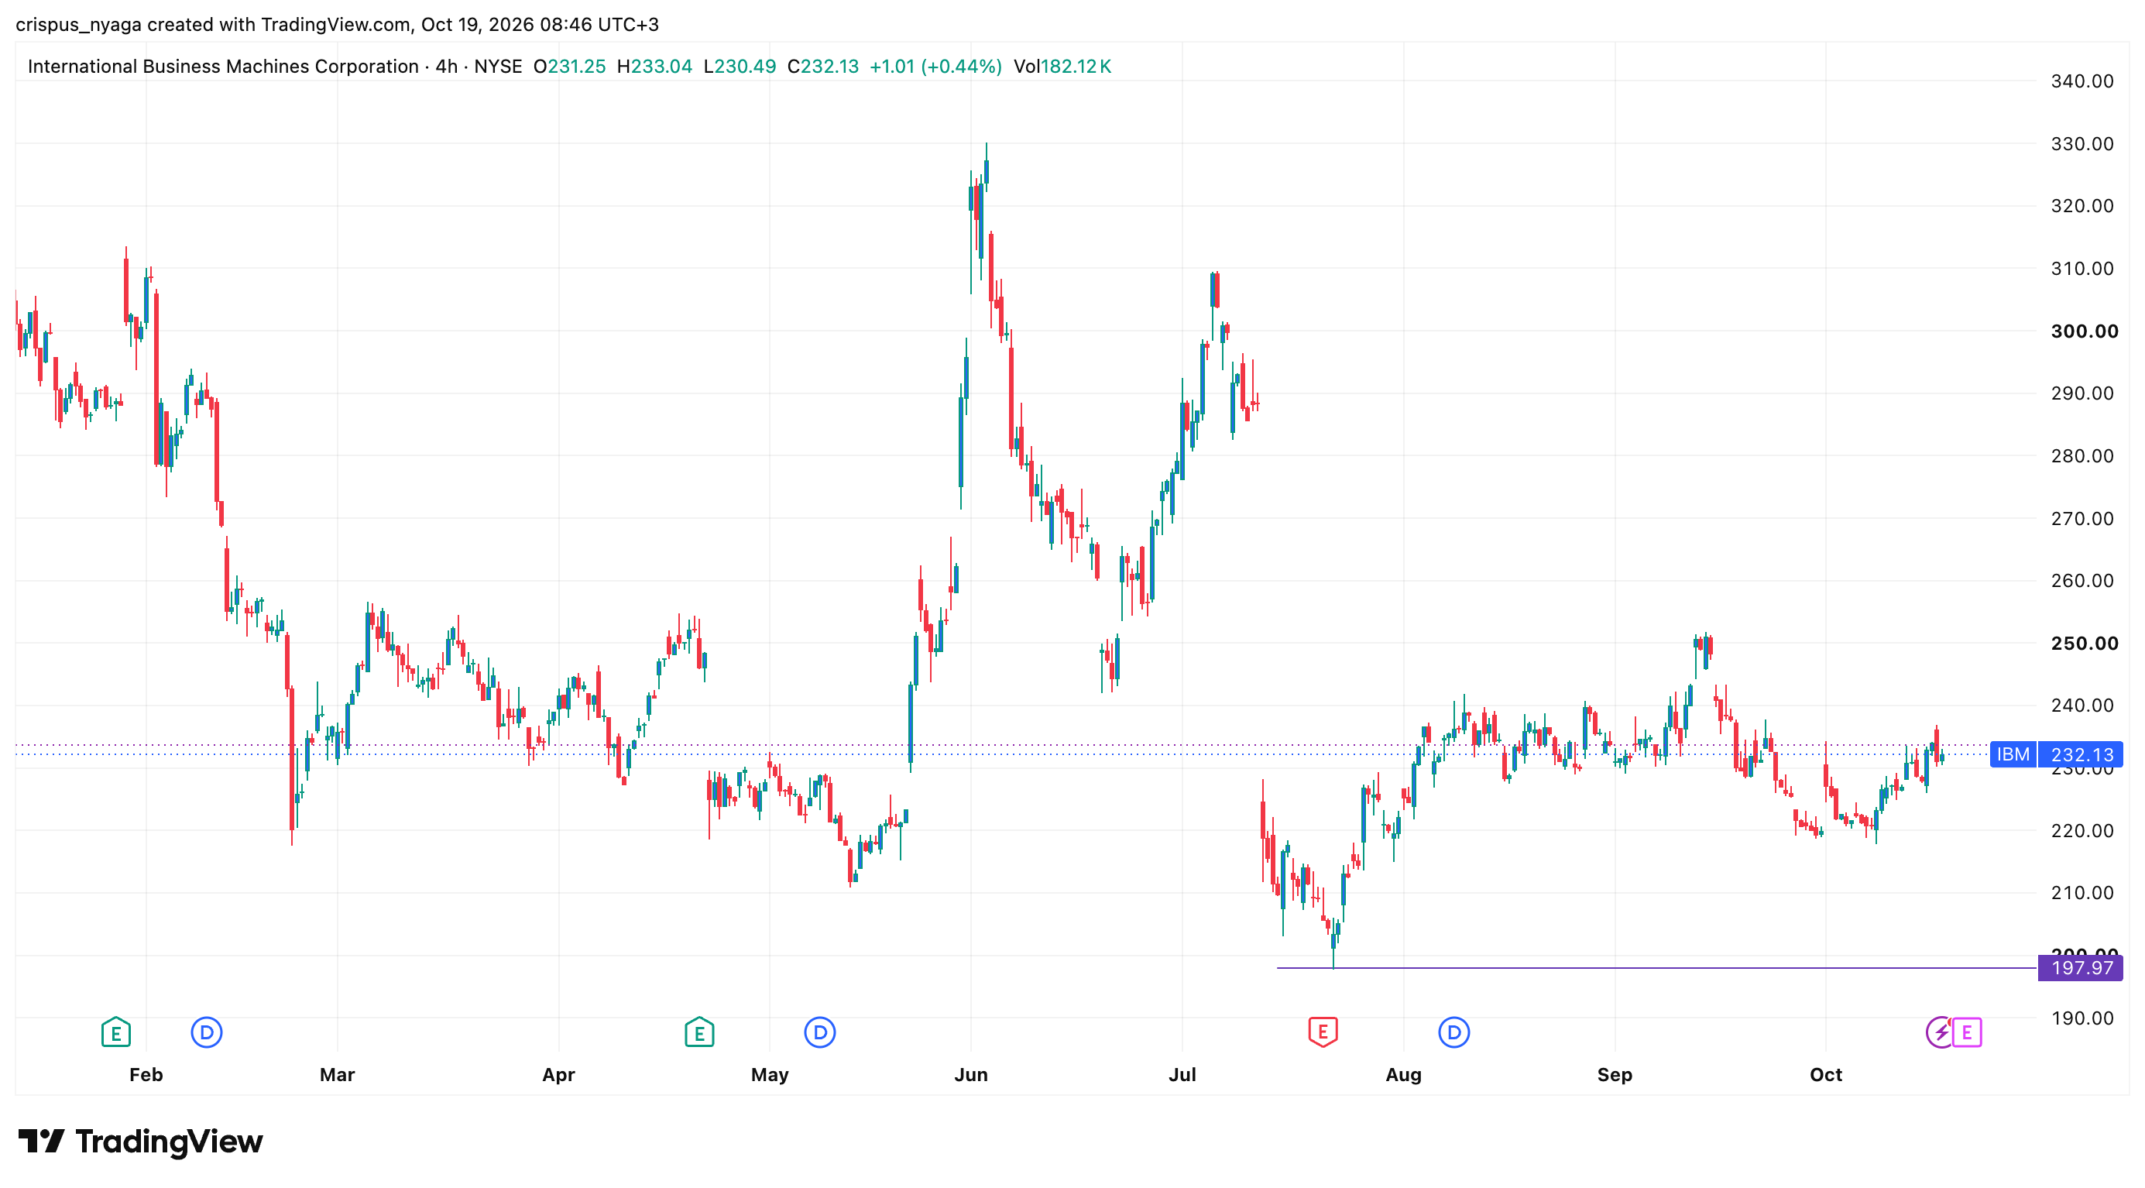Viewport: 2145px width, 1188px height.
Task: Click the 190.00 price axis label
Action: click(2082, 1018)
